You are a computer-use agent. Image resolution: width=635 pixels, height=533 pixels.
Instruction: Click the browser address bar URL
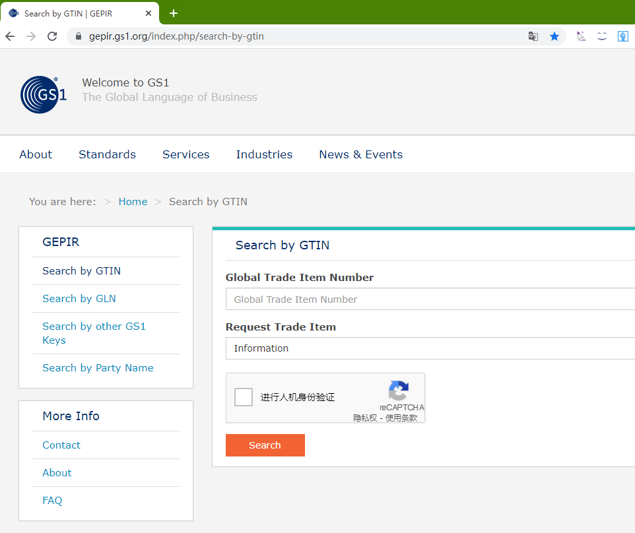click(x=176, y=36)
